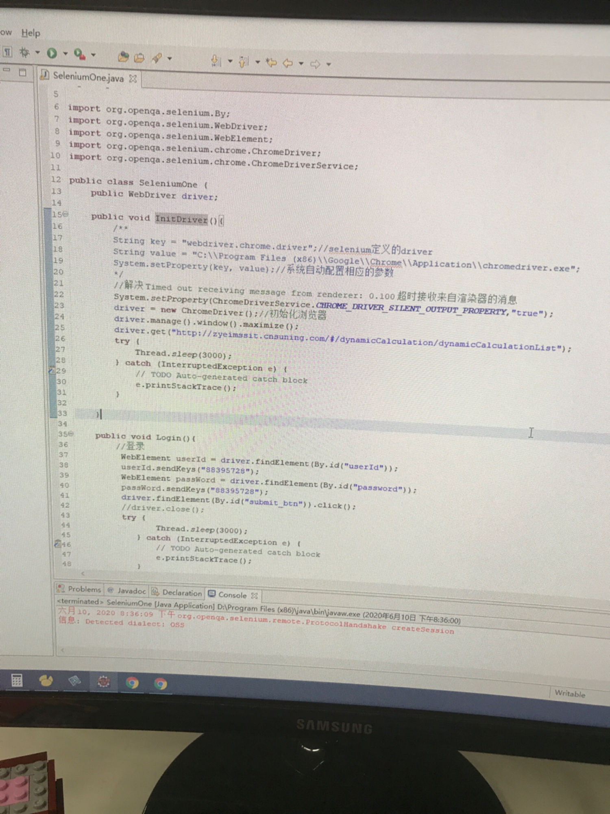610x814 pixels.
Task: Click the Console horizontal scrollbar left arrow
Action: (x=62, y=650)
